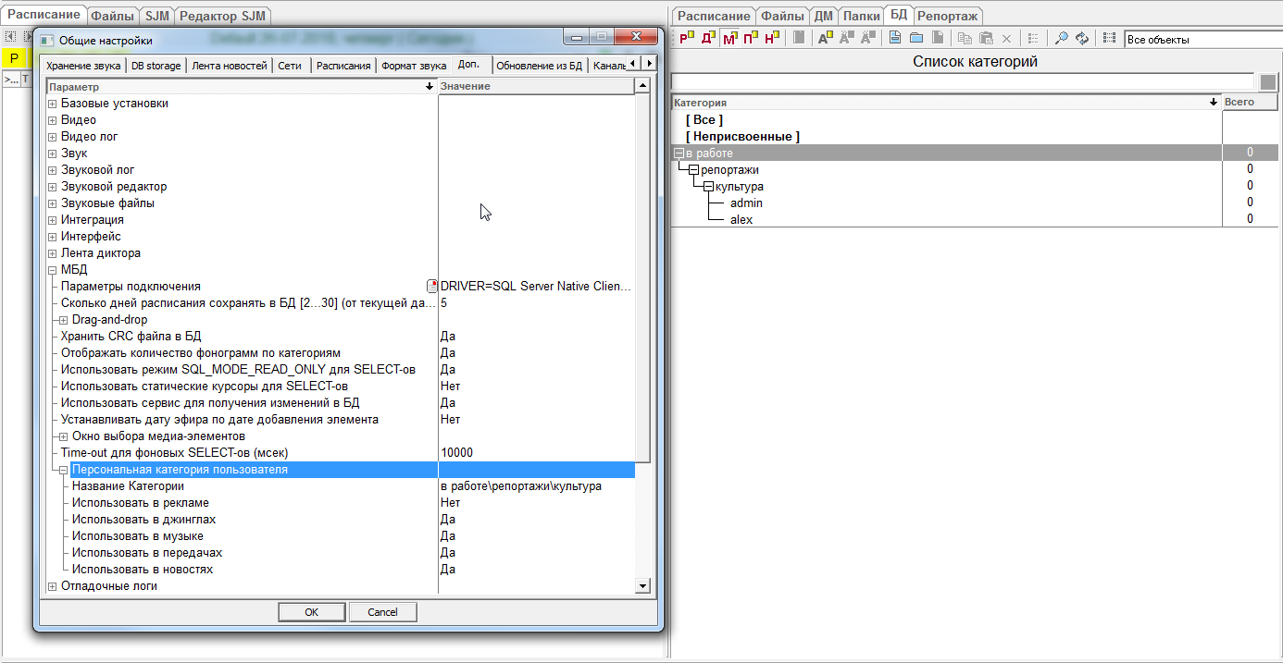Expand the Интеграция node
The image size is (1283, 663).
53,220
